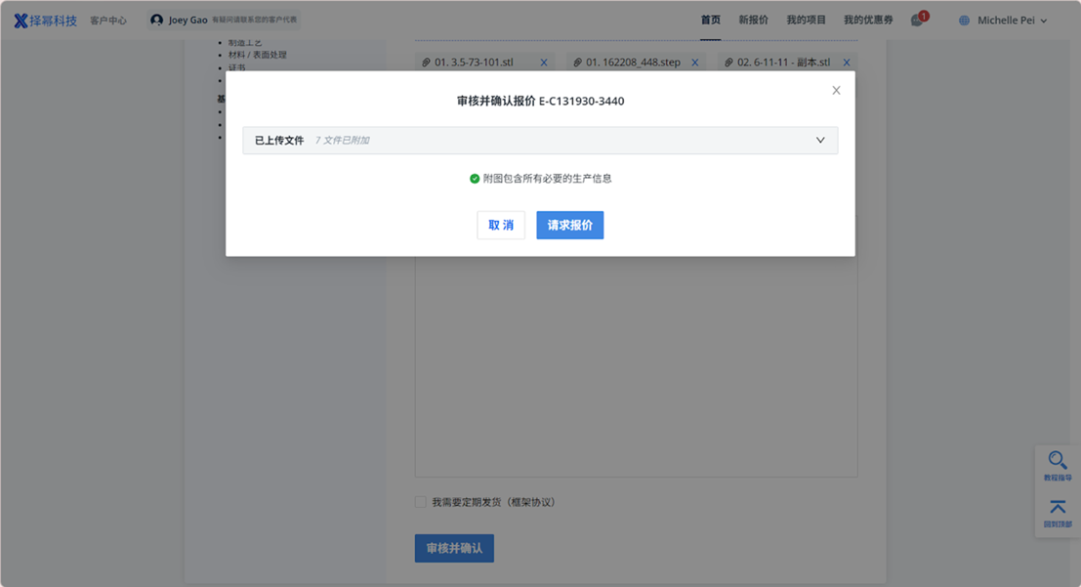Open the 教程指导 magnifier icon
This screenshot has width=1081, height=587.
tap(1058, 460)
